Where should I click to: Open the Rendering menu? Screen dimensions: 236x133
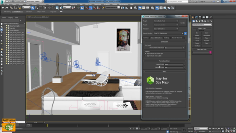(x=73, y=4)
